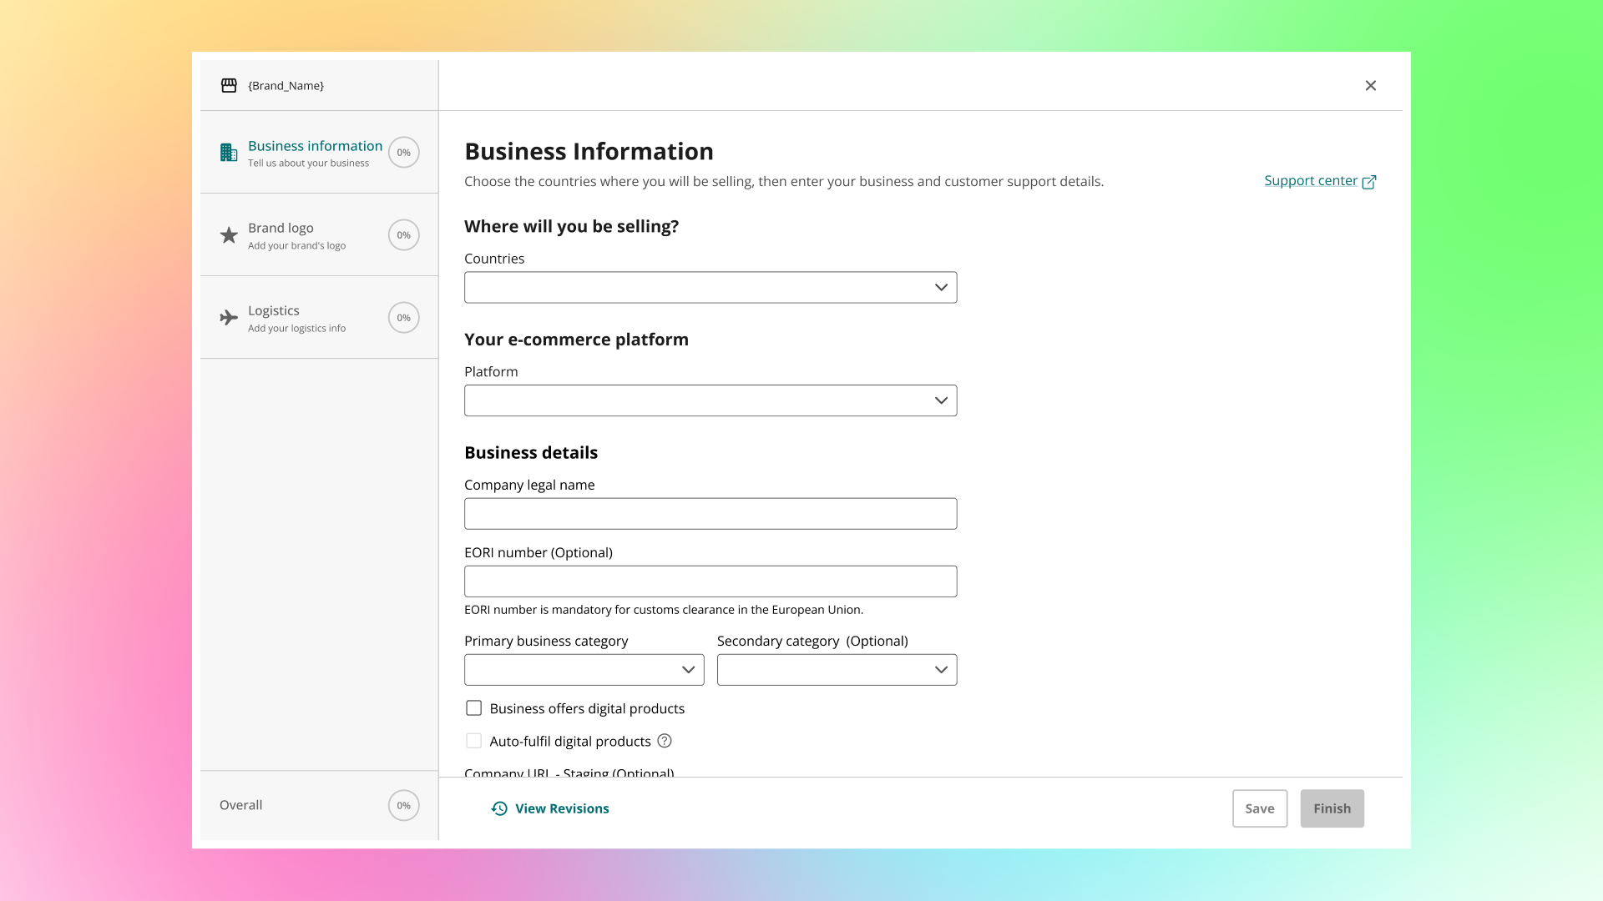
Task: Click the external link icon beside Support center
Action: [x=1369, y=182]
